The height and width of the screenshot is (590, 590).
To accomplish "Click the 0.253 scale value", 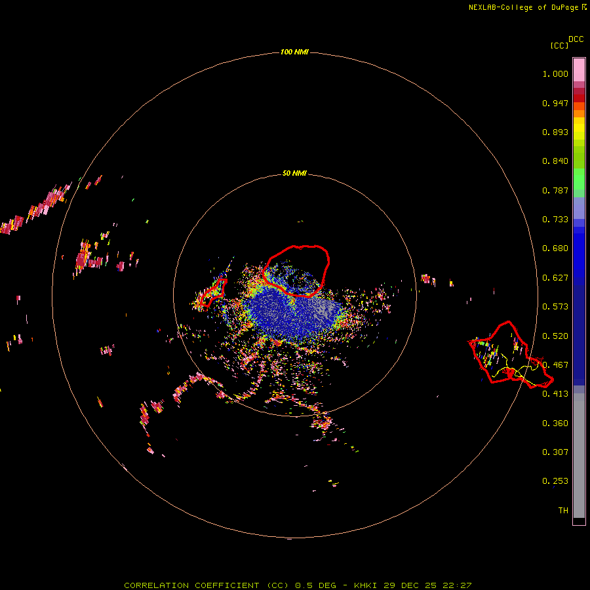I will click(x=555, y=481).
